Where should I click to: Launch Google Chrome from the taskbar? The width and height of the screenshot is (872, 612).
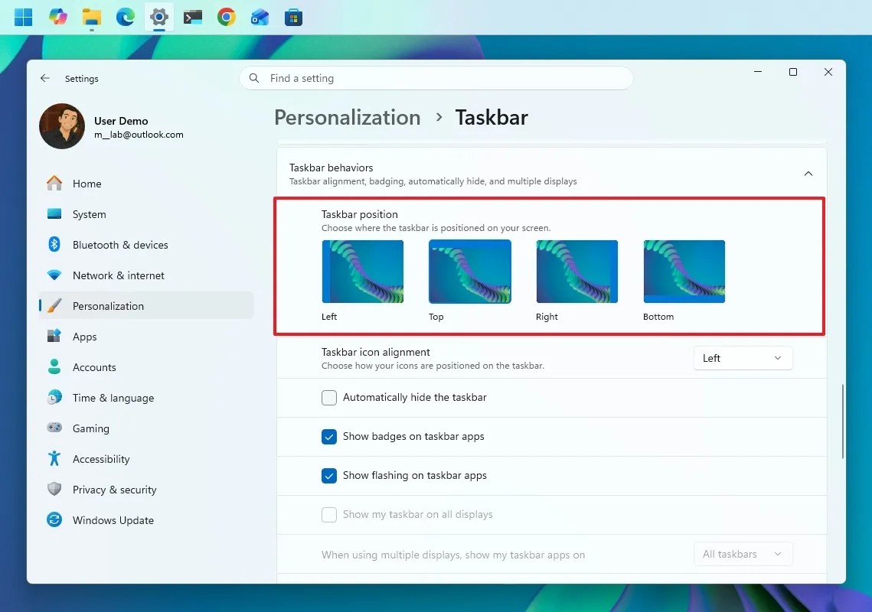coord(227,18)
